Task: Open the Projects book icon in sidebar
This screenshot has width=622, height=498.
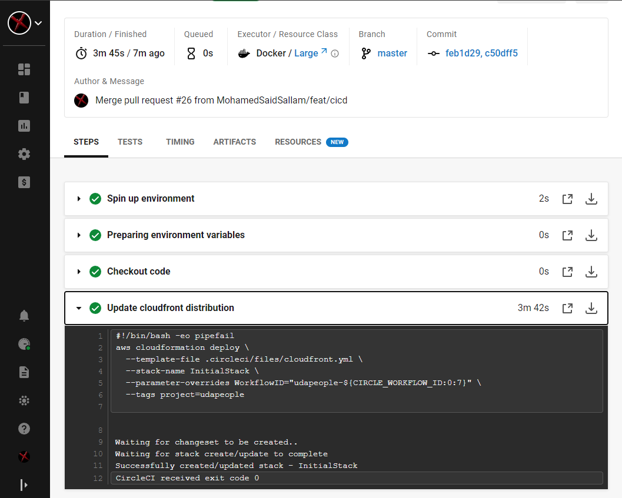Action: [24, 98]
